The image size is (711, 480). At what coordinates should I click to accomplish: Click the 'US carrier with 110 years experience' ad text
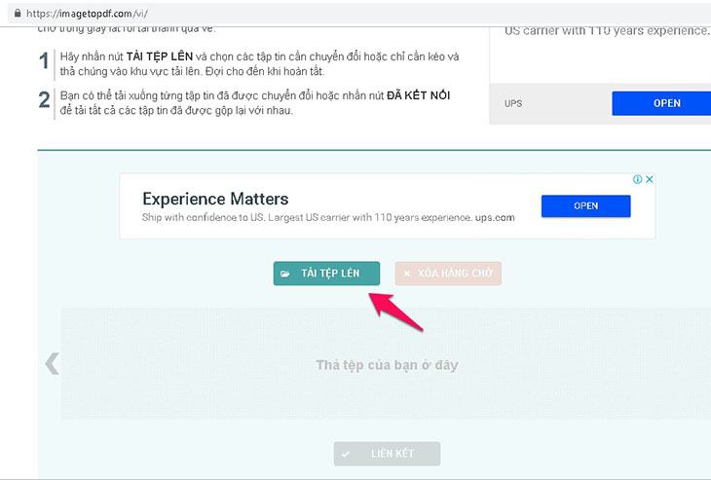point(606,31)
